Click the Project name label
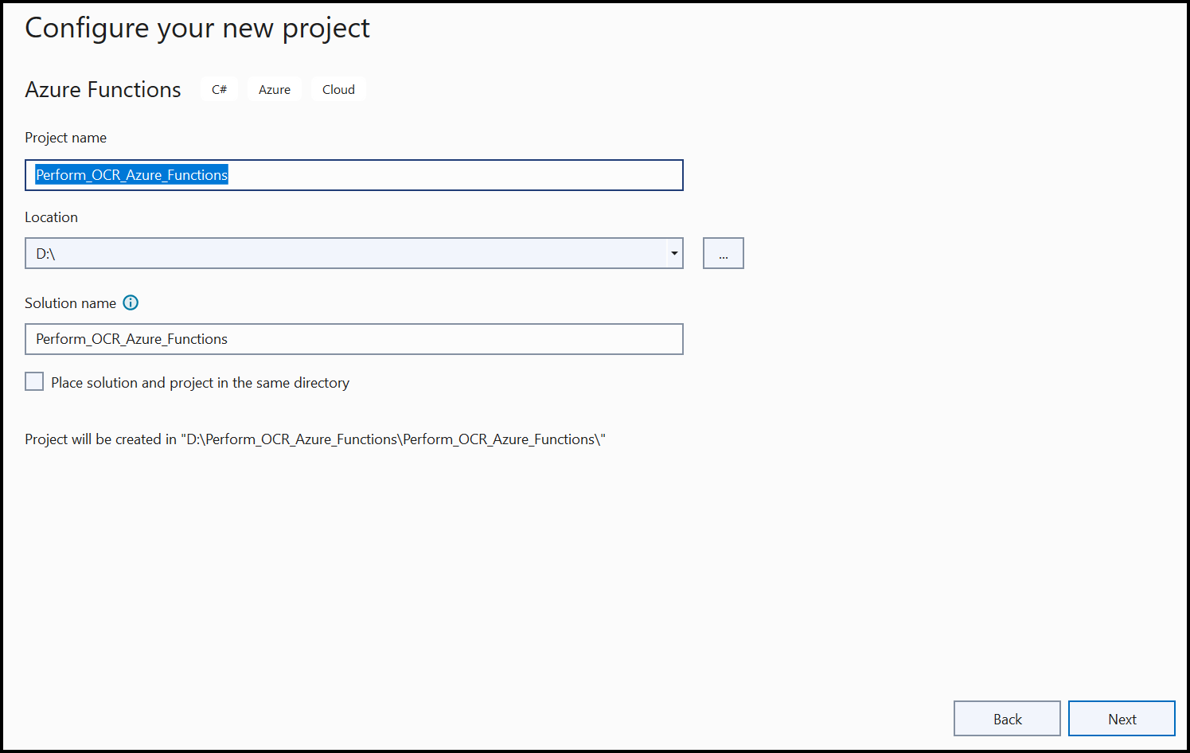The height and width of the screenshot is (753, 1190). pyautogui.click(x=66, y=137)
